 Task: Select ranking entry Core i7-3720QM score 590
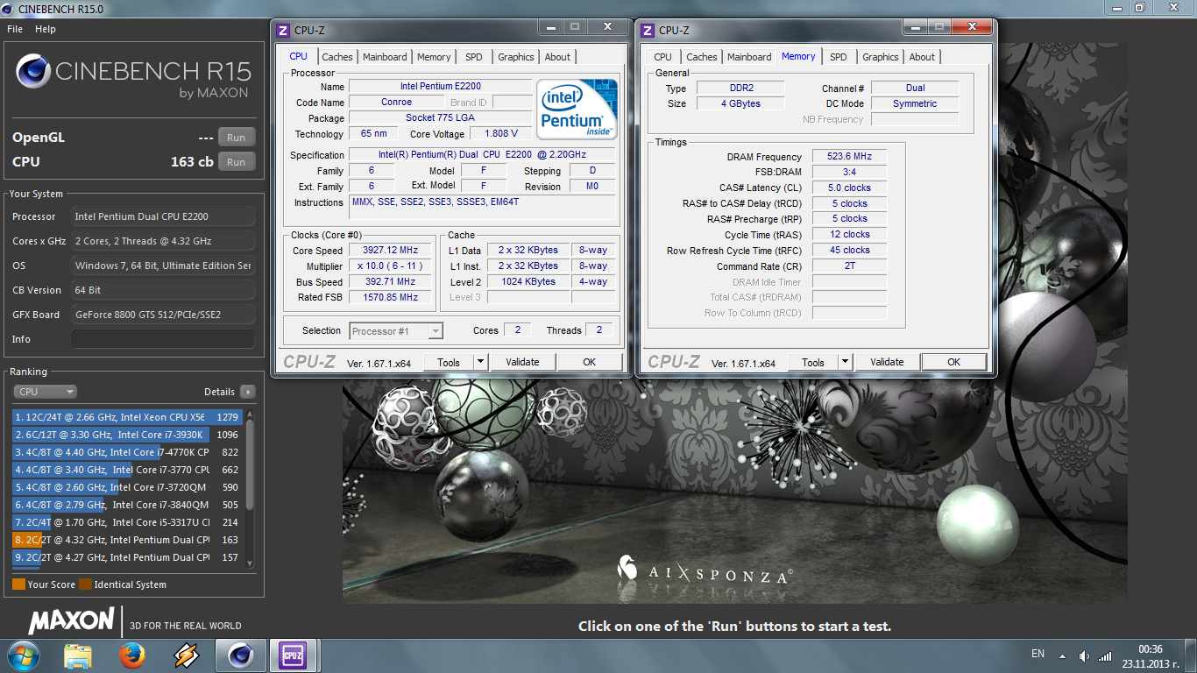[x=127, y=487]
